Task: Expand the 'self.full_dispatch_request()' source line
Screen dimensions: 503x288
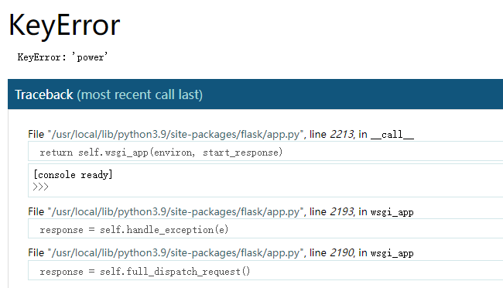Action: point(265,271)
